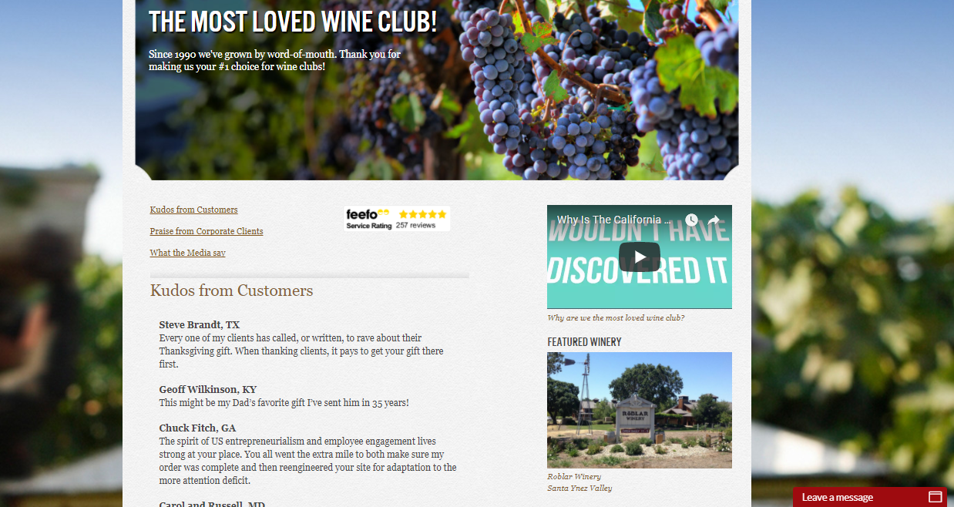Click the video Share arrow icon

pos(714,220)
